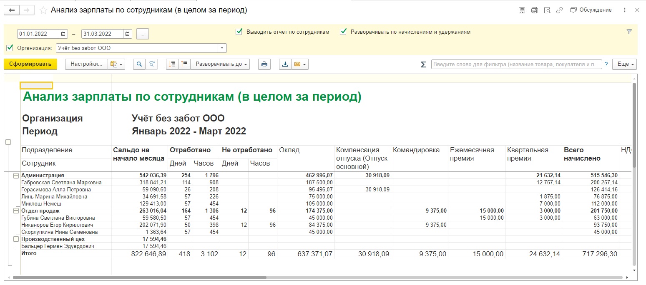Go forward with the right arrow button
The width and height of the screenshot is (646, 285).
[26, 10]
